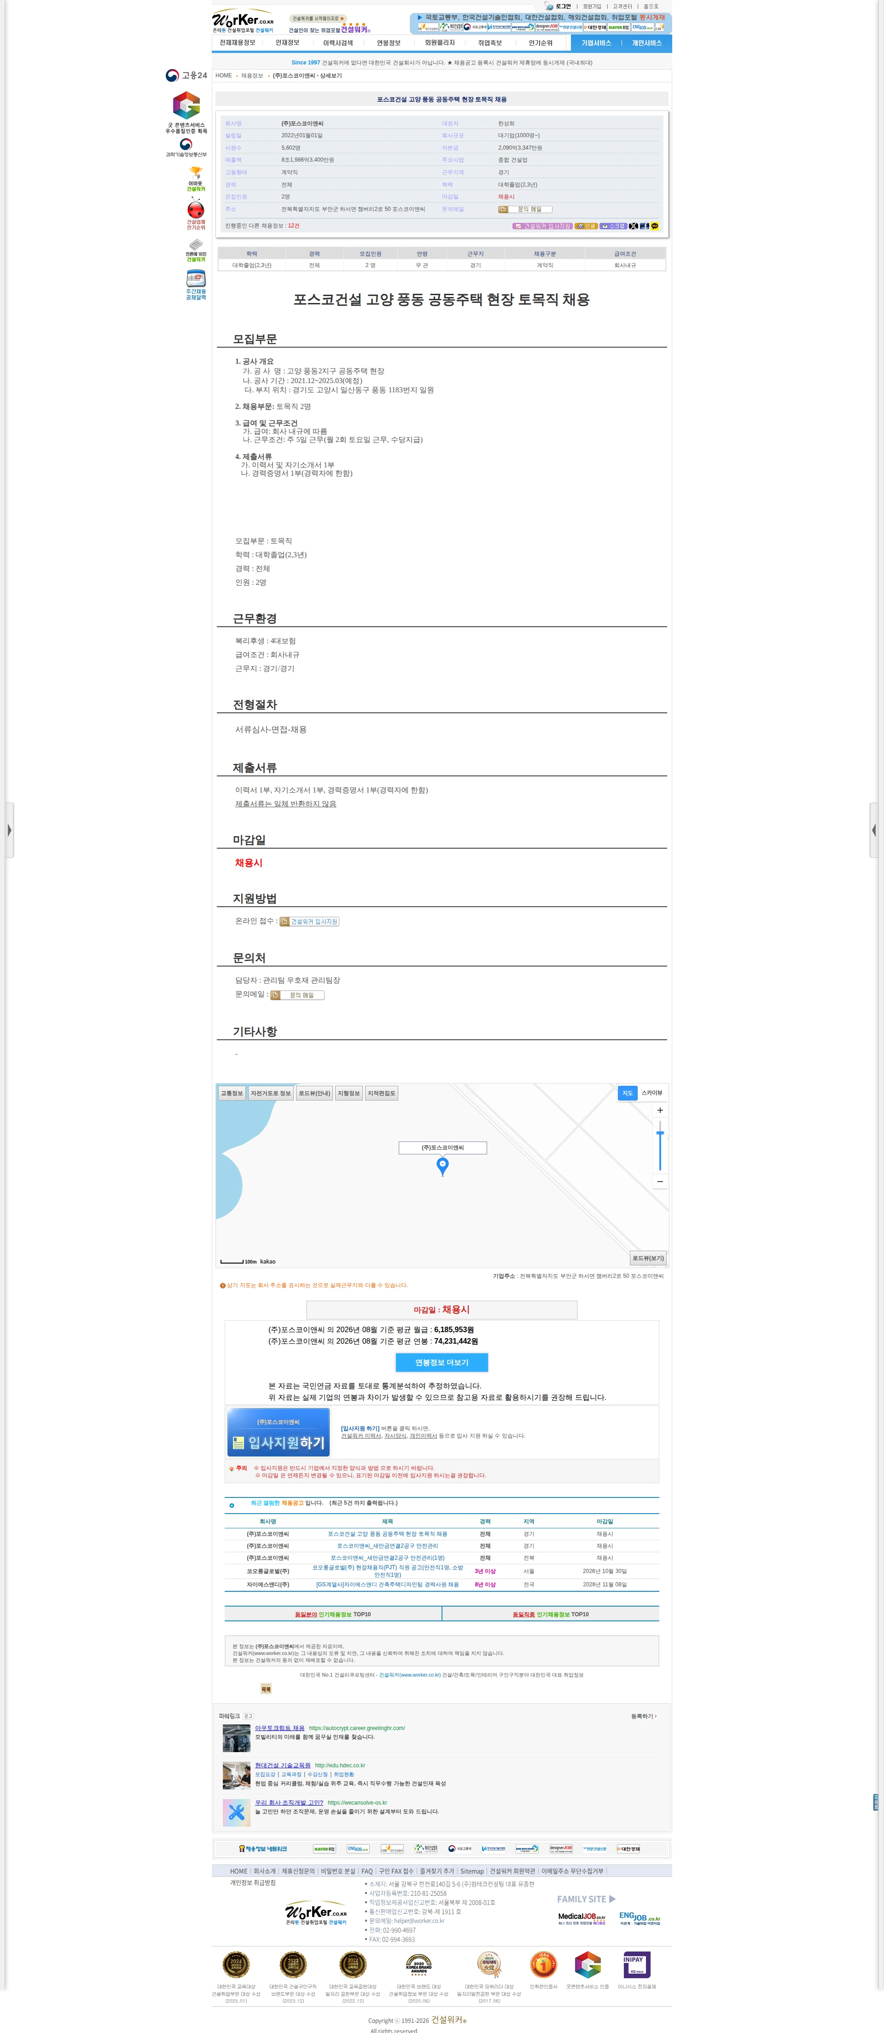This screenshot has width=884, height=2033.
Task: Share posting via X icon
Action: pos(633,227)
